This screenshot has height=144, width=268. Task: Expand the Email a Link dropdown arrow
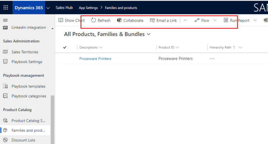pos(185,20)
